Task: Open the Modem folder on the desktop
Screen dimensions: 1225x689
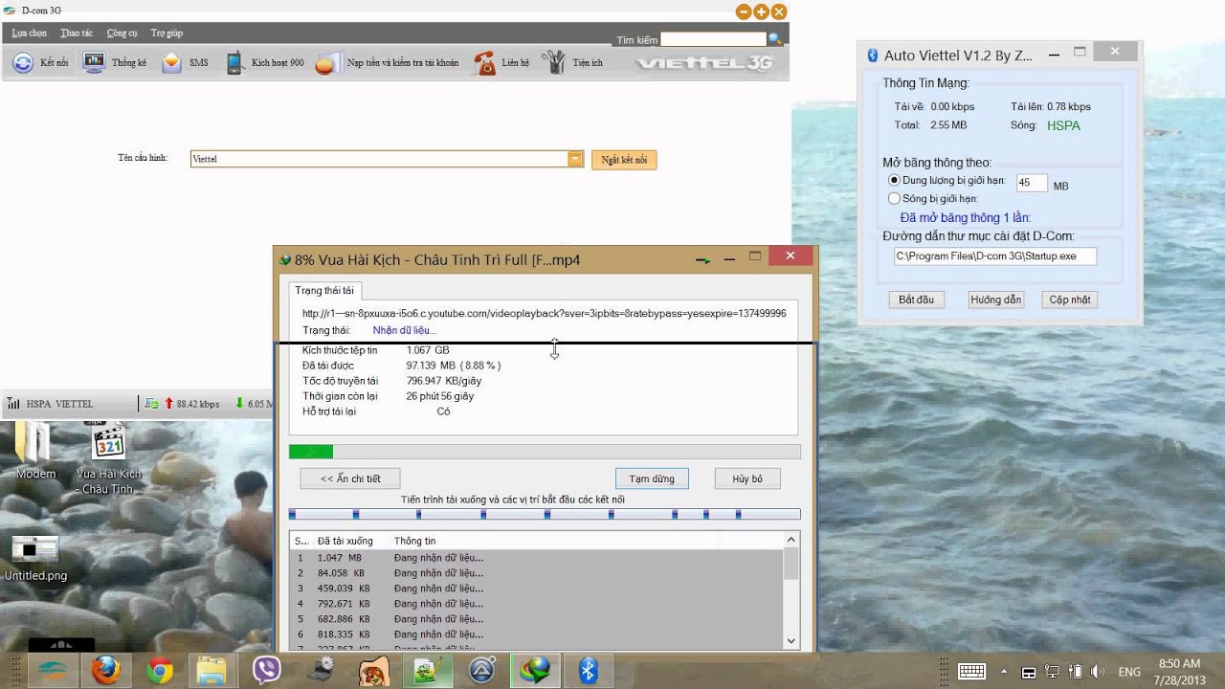Action: click(35, 450)
